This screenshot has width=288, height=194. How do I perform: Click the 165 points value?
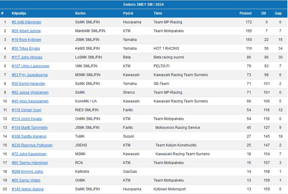pyautogui.click(x=249, y=31)
